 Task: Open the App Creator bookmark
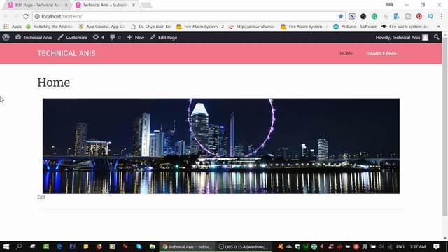101,27
